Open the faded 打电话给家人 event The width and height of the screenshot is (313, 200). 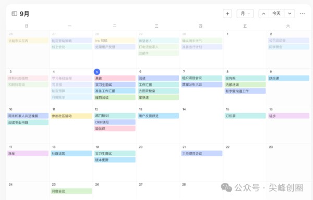[158, 47]
